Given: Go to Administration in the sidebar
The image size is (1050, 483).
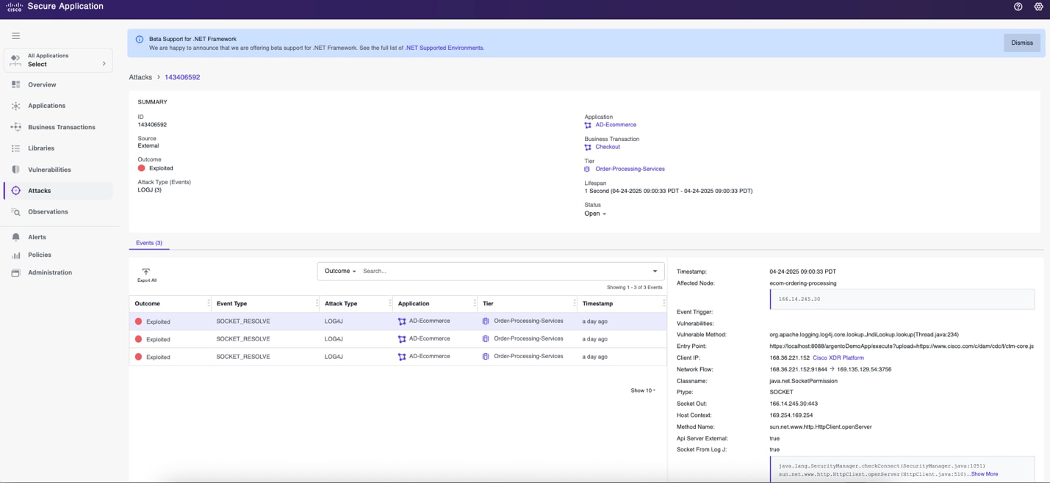Looking at the screenshot, I should [50, 272].
